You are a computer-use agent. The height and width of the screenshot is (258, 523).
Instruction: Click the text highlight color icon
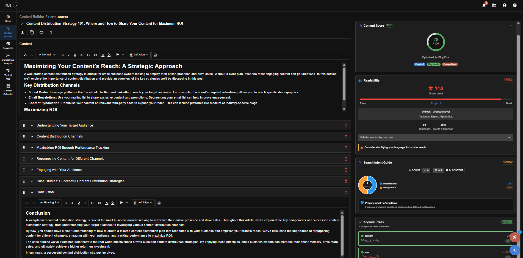pyautogui.click(x=109, y=55)
